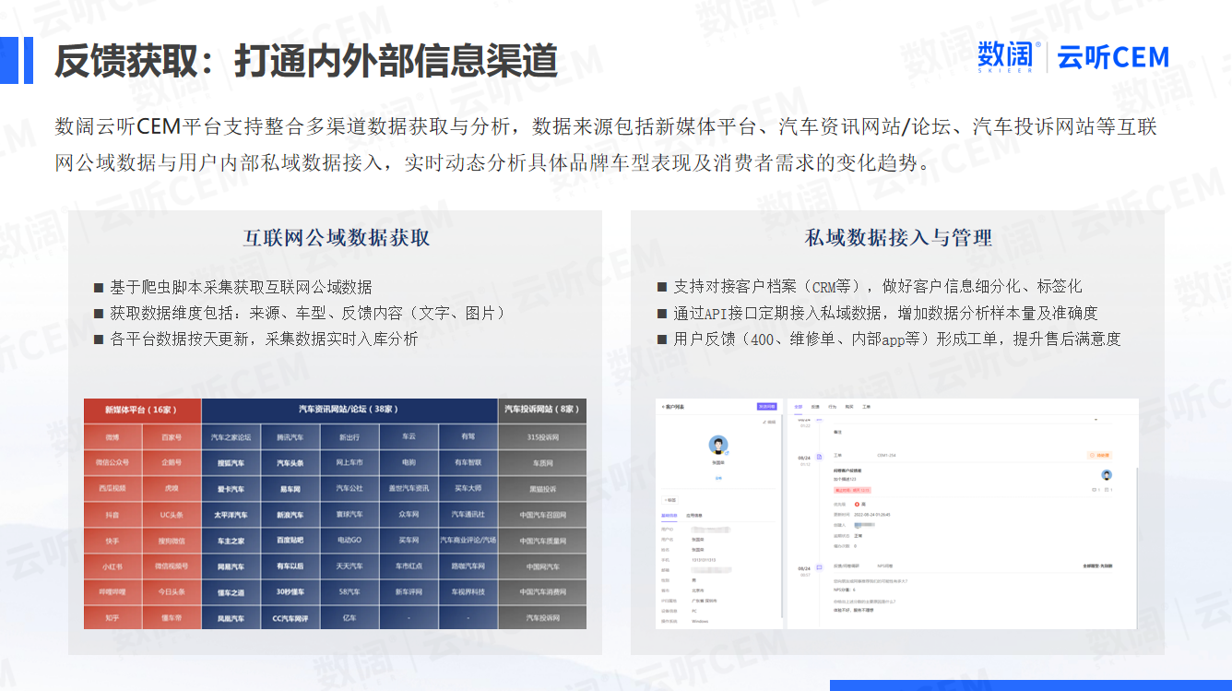
Task: Click the 知乎 cell
Action: pyautogui.click(x=113, y=617)
